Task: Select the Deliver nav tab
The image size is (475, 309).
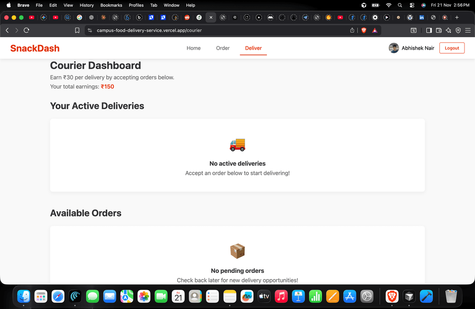Action: point(253,48)
